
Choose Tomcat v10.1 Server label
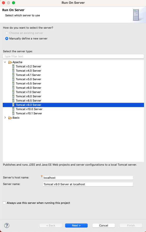tap(29, 114)
